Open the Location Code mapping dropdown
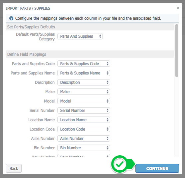 pos(84,129)
